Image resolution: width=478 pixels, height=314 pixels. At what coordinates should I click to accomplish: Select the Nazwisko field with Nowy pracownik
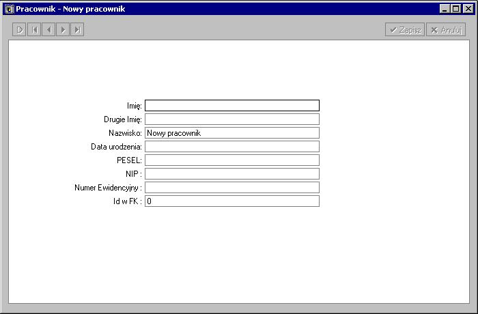click(232, 133)
